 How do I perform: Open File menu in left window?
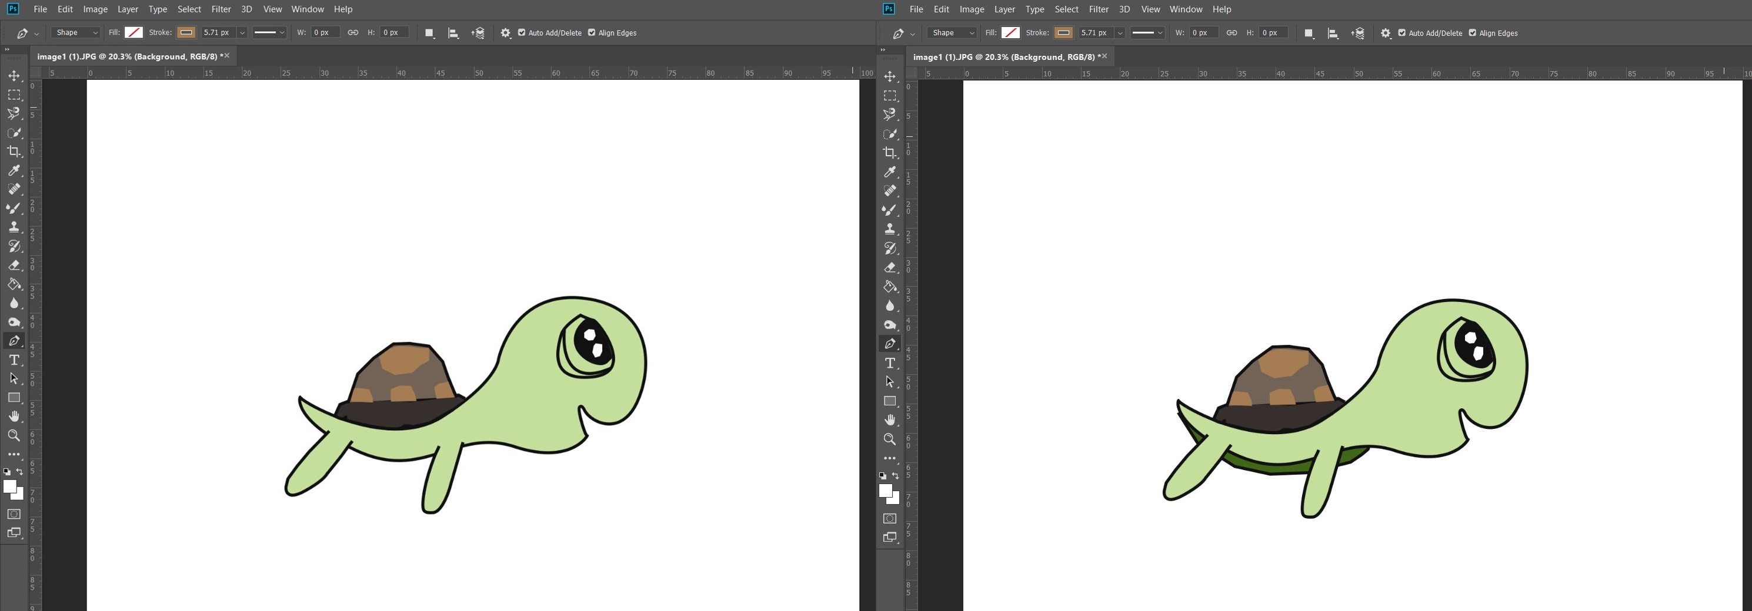pos(40,9)
